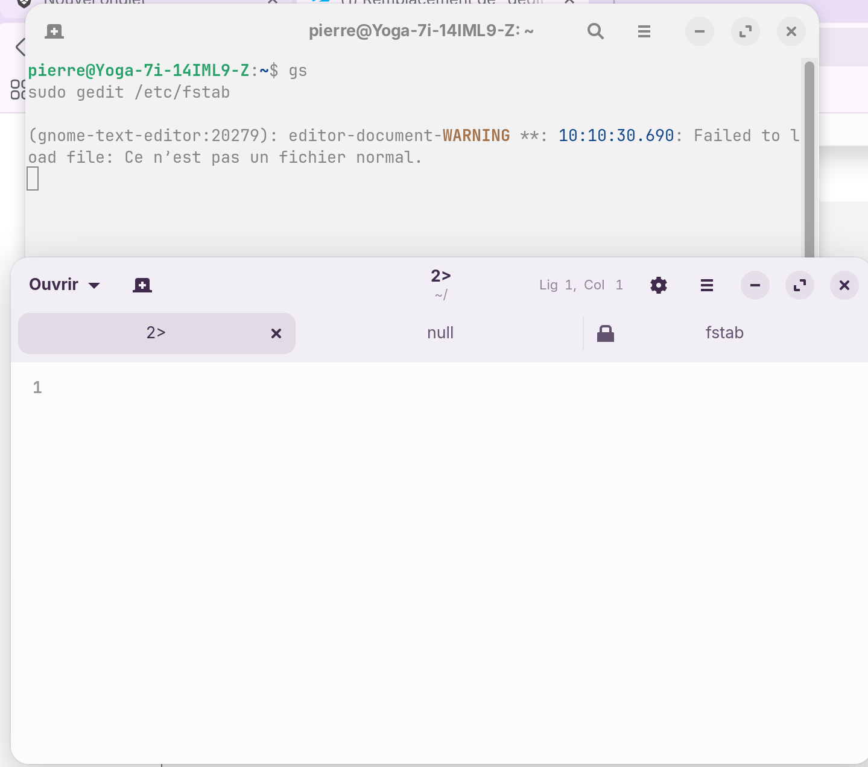Expand the Ouvrir dropdown in text editor
868x767 pixels.
coord(65,285)
